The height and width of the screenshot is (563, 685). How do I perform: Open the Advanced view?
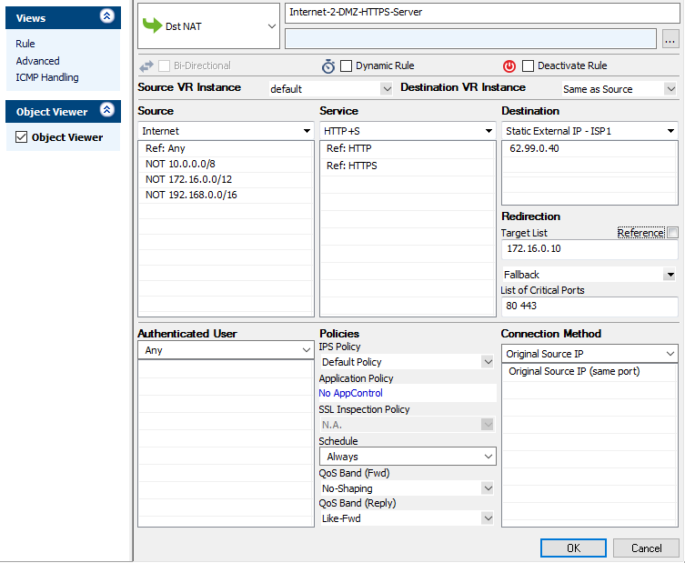(x=37, y=61)
